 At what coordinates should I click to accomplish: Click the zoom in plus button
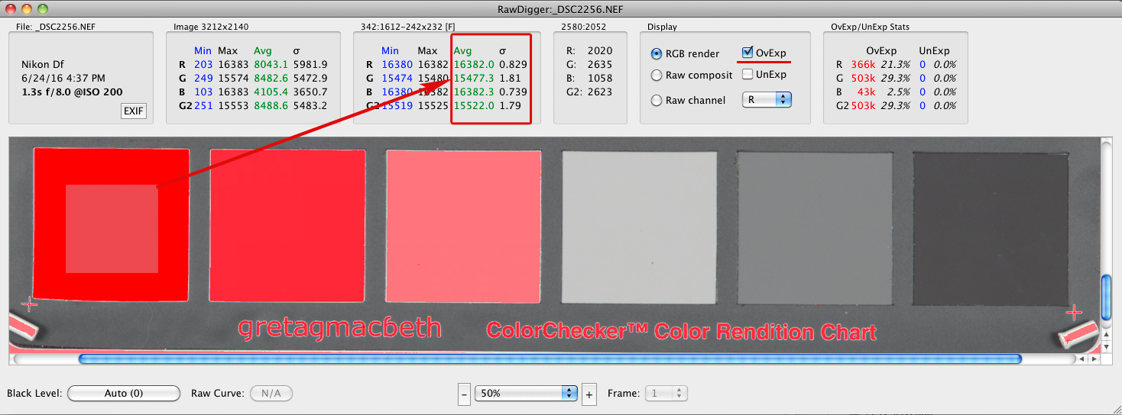point(589,394)
